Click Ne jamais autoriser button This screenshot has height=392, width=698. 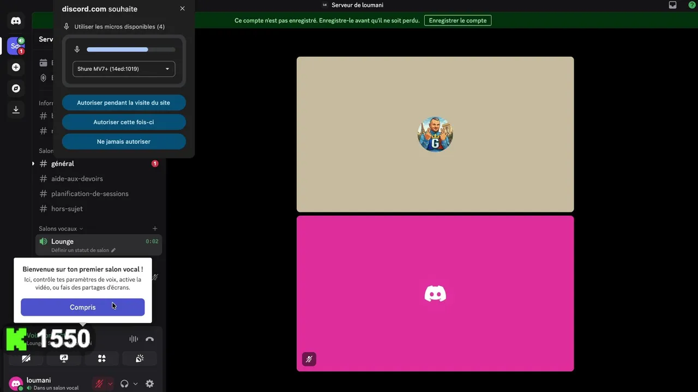click(x=124, y=142)
